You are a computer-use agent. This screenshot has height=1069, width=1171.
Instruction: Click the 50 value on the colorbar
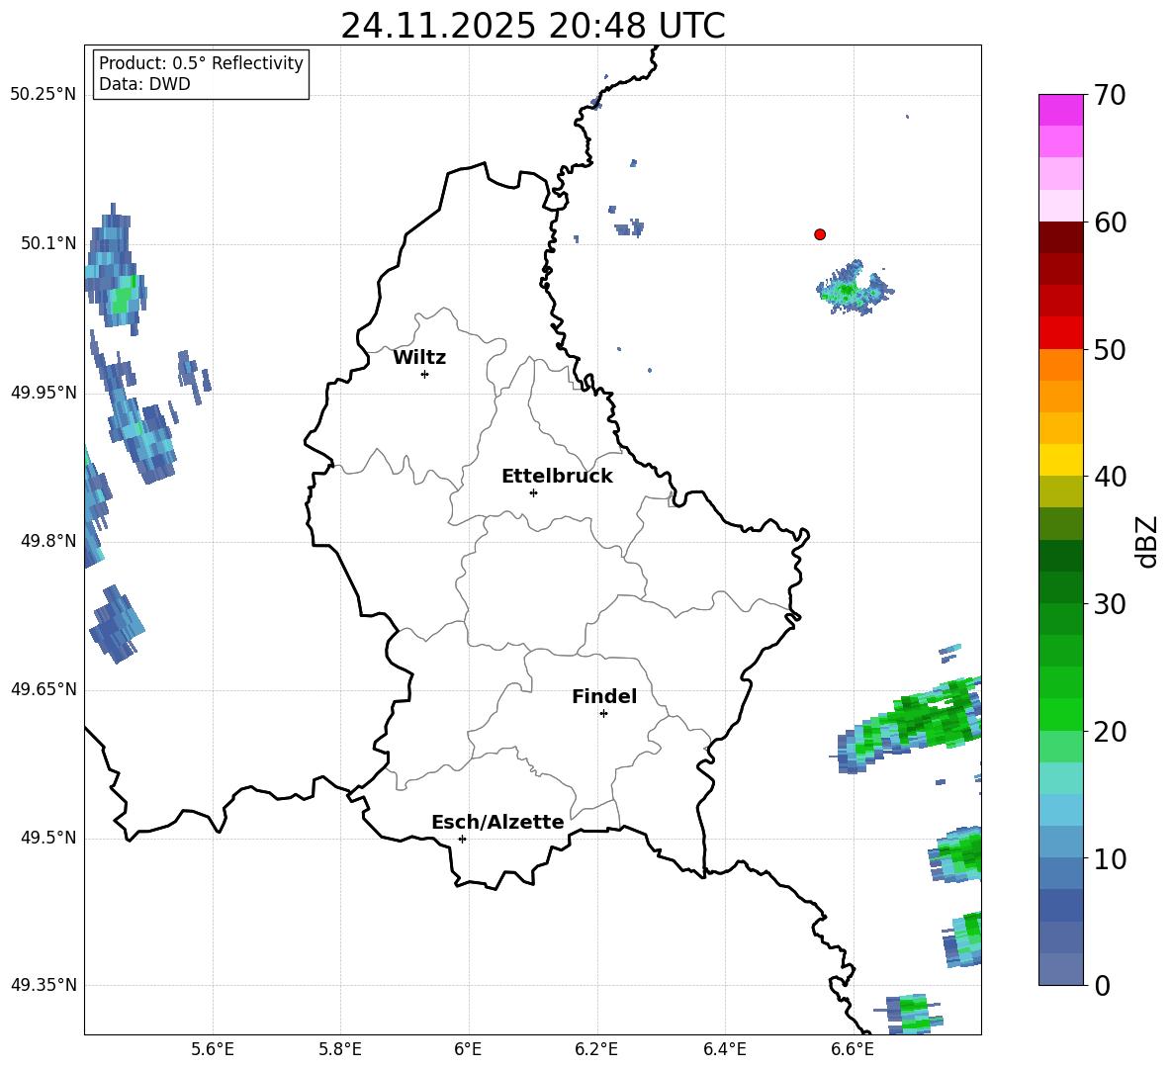[1109, 349]
